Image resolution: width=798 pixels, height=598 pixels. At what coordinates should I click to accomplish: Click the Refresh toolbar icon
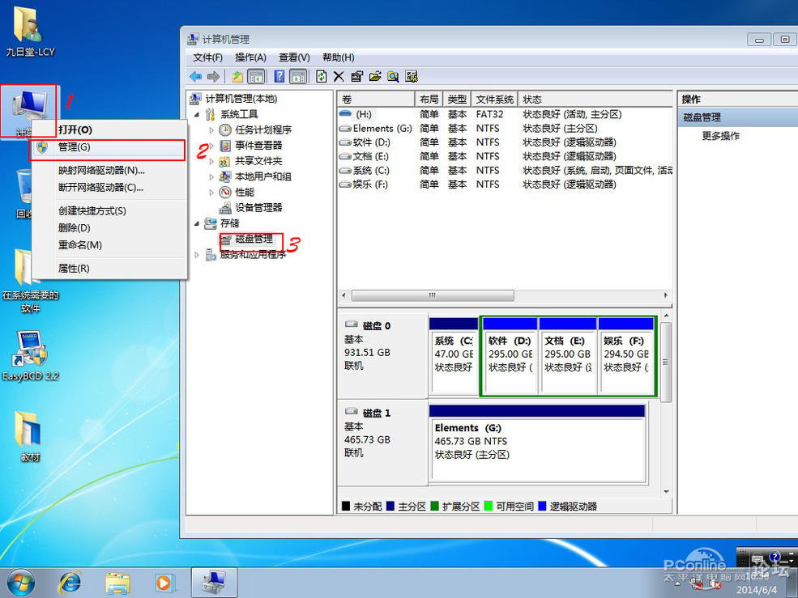tap(321, 77)
